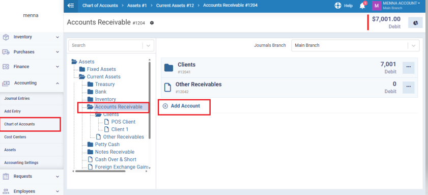Open the Search box dropdown arrow
Screen dimensions: 428x195
pos(148,46)
